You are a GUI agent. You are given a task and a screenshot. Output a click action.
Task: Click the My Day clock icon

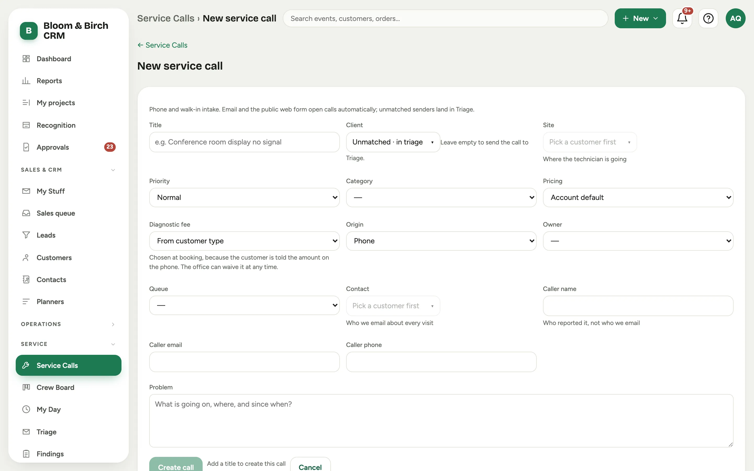(26, 409)
